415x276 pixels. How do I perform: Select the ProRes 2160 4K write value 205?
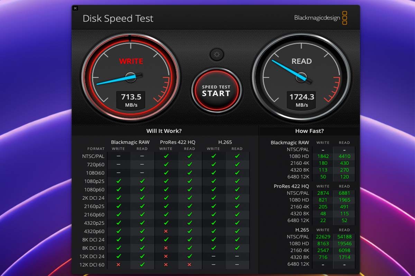(323, 207)
